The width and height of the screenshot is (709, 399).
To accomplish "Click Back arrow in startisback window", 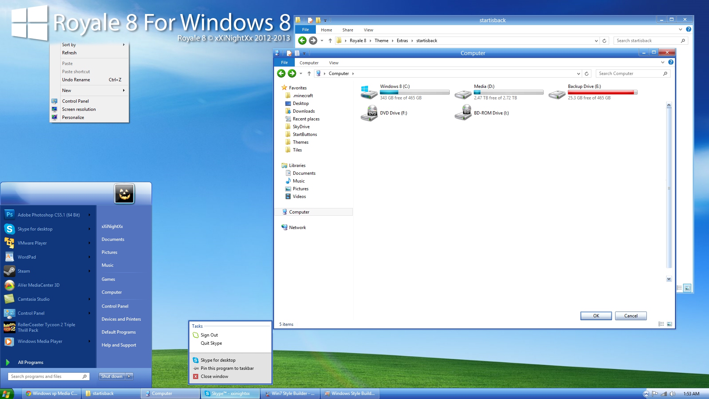I will (x=302, y=41).
